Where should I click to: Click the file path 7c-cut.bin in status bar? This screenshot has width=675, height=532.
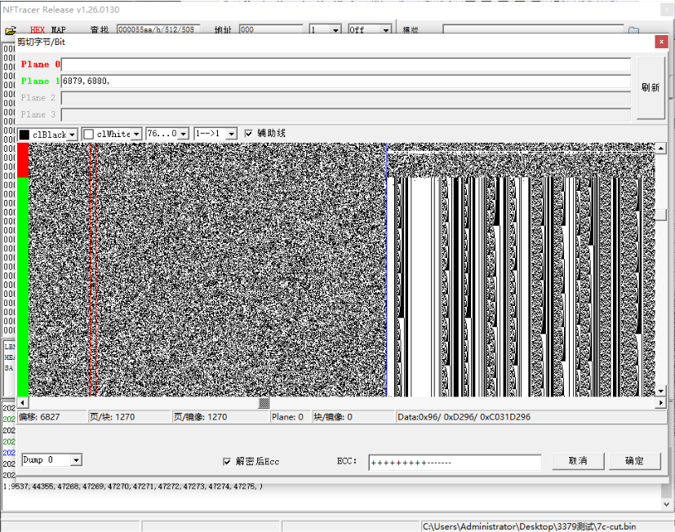[x=529, y=526]
